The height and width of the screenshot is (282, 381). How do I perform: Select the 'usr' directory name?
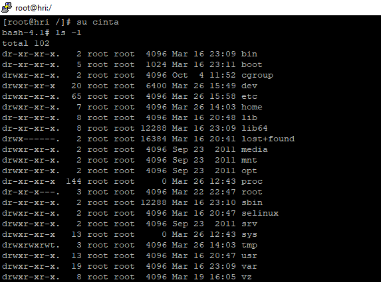pyautogui.click(x=249, y=255)
